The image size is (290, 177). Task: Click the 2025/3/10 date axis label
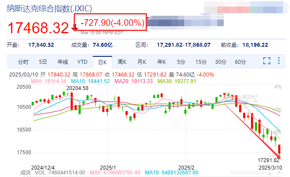(270, 168)
